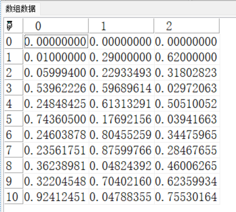Select cell containing 0.59689614
The height and width of the screenshot is (212, 236).
121,88
